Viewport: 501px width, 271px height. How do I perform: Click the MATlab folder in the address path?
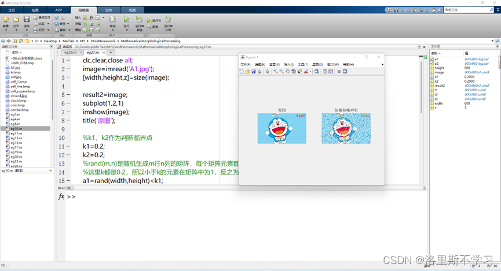[x=68, y=41]
